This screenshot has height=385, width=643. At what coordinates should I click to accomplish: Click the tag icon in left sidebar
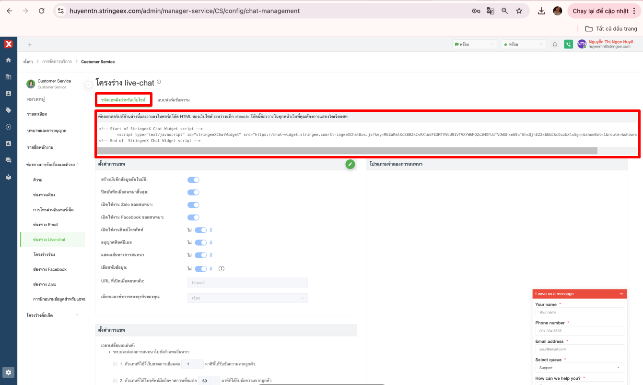click(9, 110)
